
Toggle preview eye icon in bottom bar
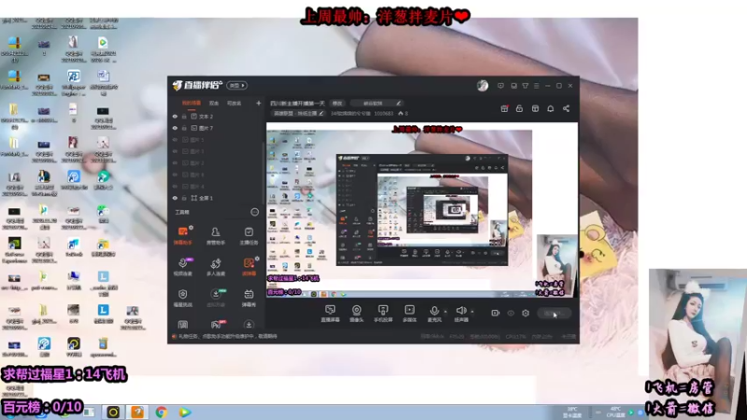tap(511, 313)
